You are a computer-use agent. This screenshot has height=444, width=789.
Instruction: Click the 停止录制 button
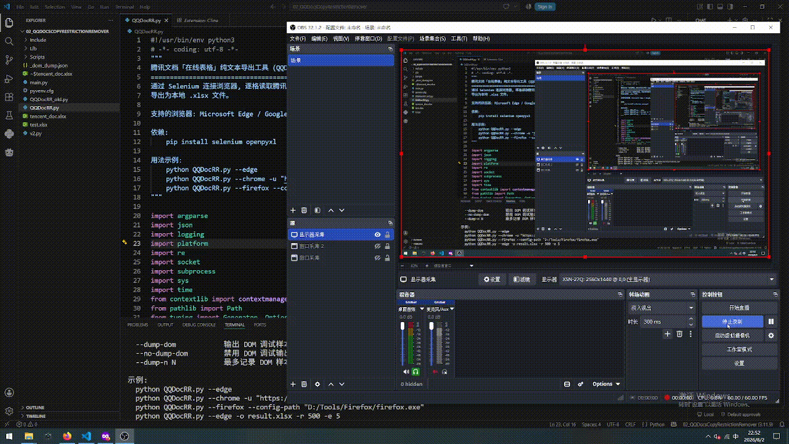pos(732,322)
